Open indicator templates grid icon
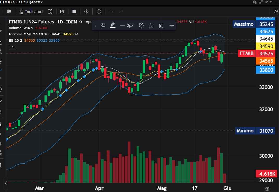Viewport: 279px width, 192px height. click(50, 11)
